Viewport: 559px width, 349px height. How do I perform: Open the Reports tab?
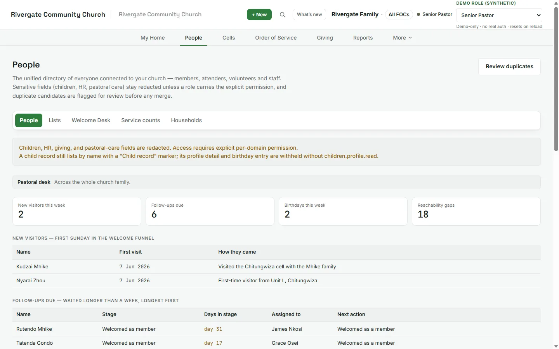click(363, 38)
